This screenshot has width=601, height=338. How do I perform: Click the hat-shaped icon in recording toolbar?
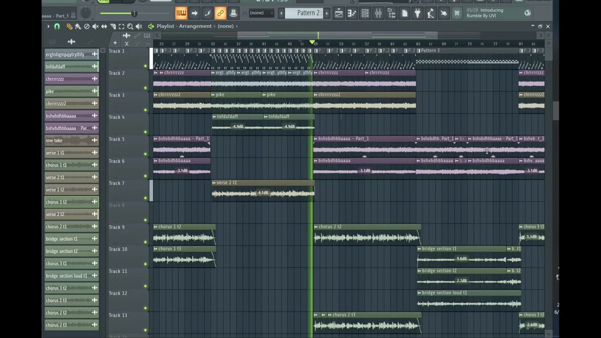[233, 13]
